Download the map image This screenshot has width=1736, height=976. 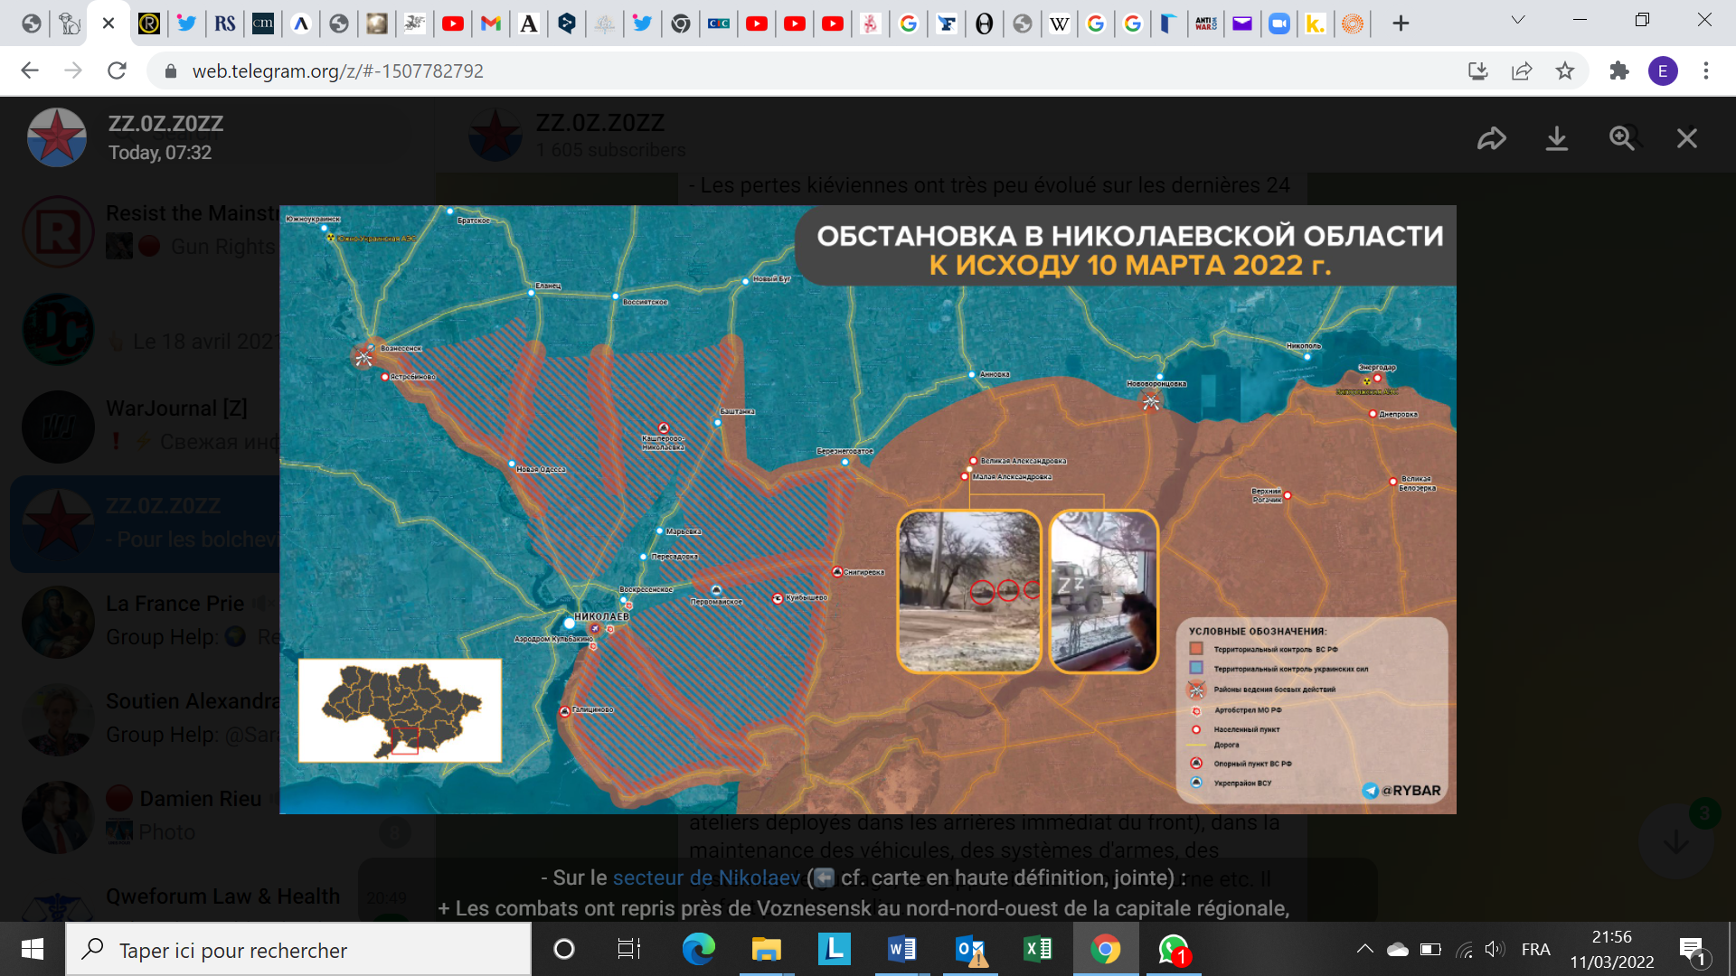coord(1556,138)
